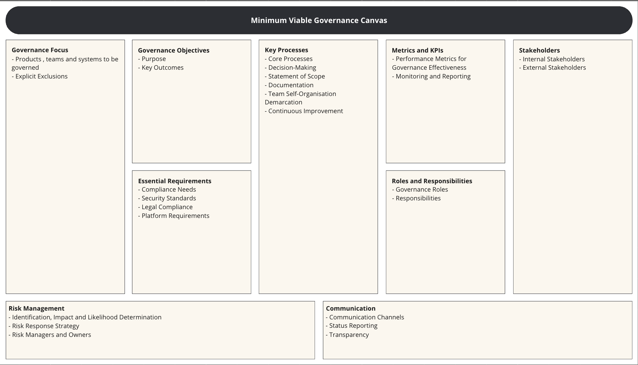The width and height of the screenshot is (638, 365).
Task: Click the Minimum Viable Governance Canvas title bar
Action: point(319,20)
